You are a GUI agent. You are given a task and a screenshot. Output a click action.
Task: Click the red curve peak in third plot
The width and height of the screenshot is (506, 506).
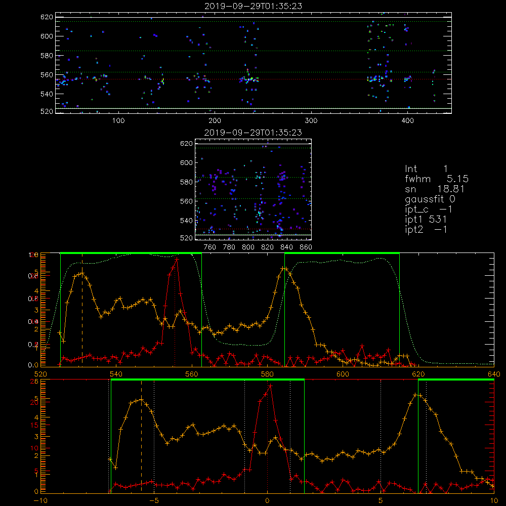click(177, 259)
